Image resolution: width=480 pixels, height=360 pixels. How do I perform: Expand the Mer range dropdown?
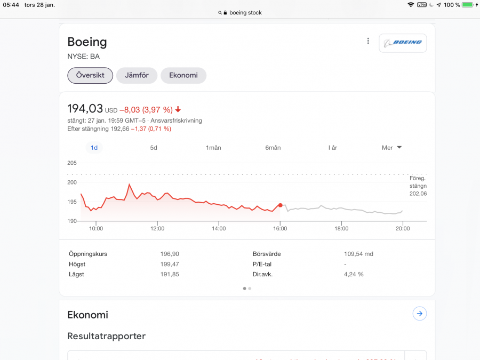(391, 148)
